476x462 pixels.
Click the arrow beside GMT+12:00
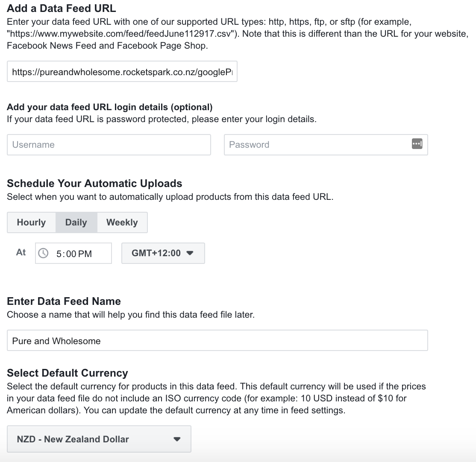[x=190, y=253]
